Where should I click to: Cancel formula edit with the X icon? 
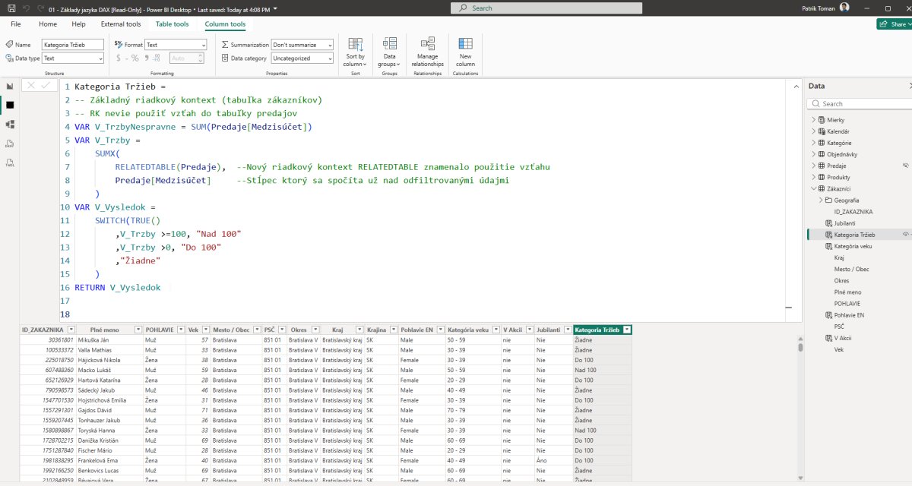click(x=31, y=86)
